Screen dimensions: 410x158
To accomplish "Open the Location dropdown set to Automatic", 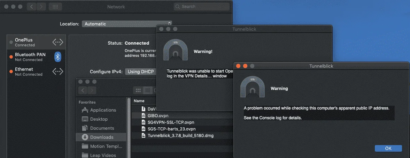I will [127, 24].
